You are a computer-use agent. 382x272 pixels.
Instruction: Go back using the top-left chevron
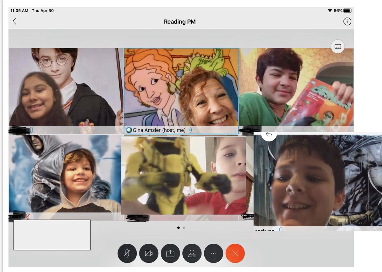(15, 21)
